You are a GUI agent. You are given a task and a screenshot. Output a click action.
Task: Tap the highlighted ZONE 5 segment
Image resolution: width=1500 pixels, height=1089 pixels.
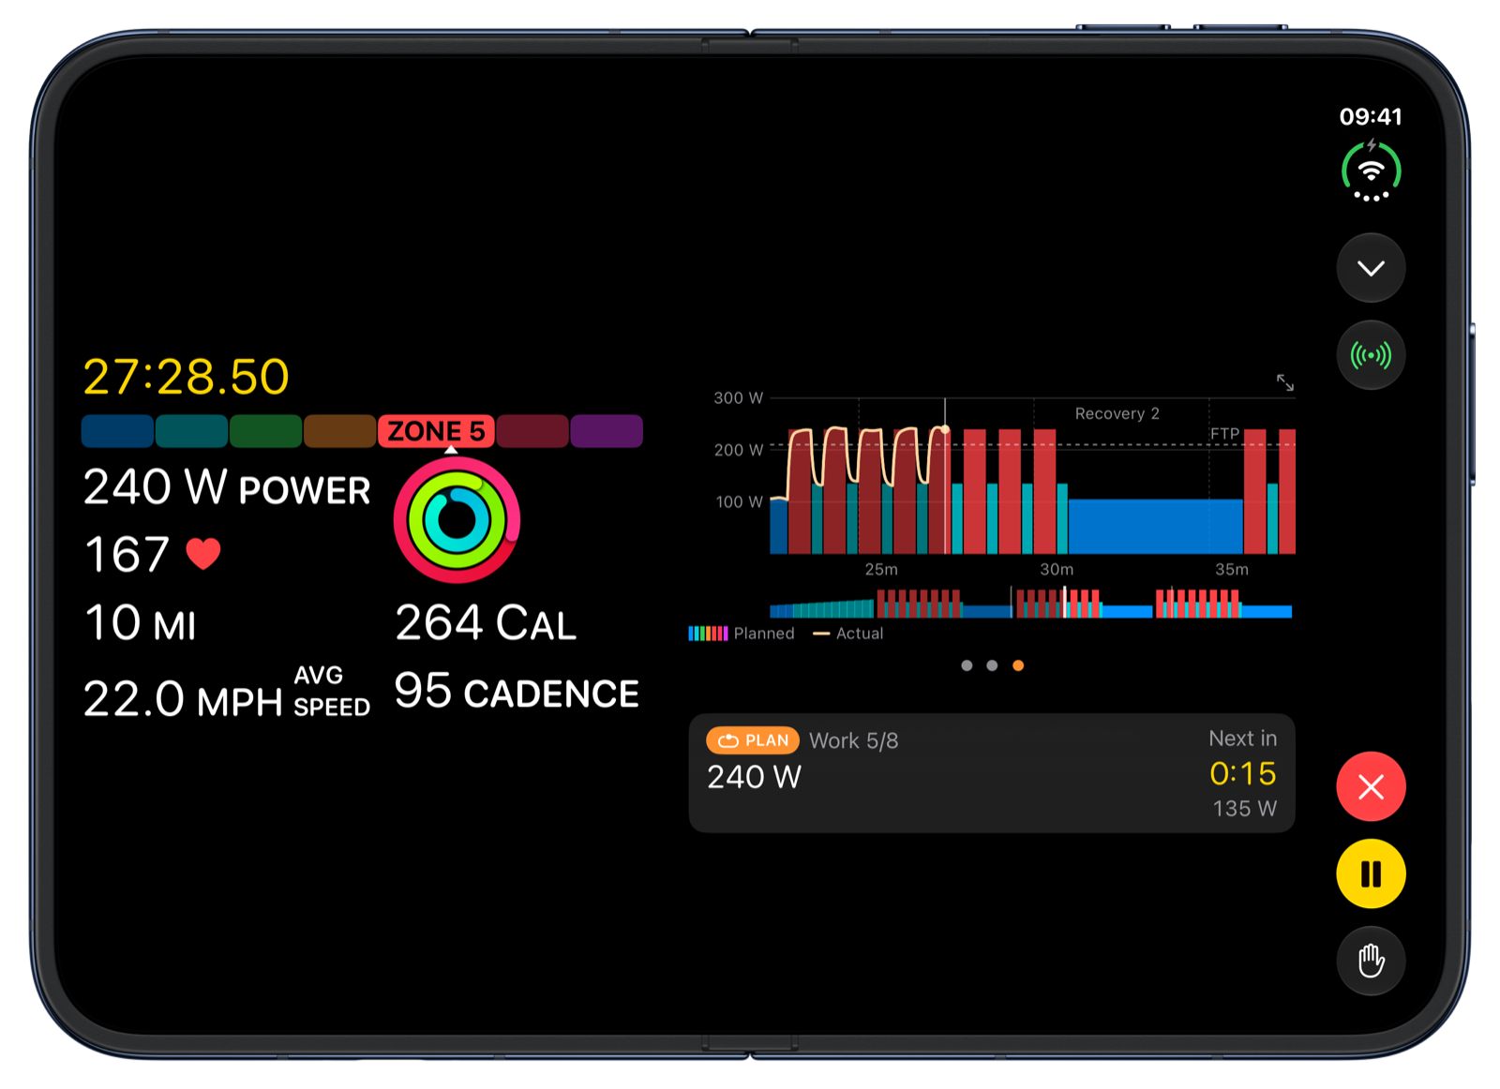[x=436, y=431]
